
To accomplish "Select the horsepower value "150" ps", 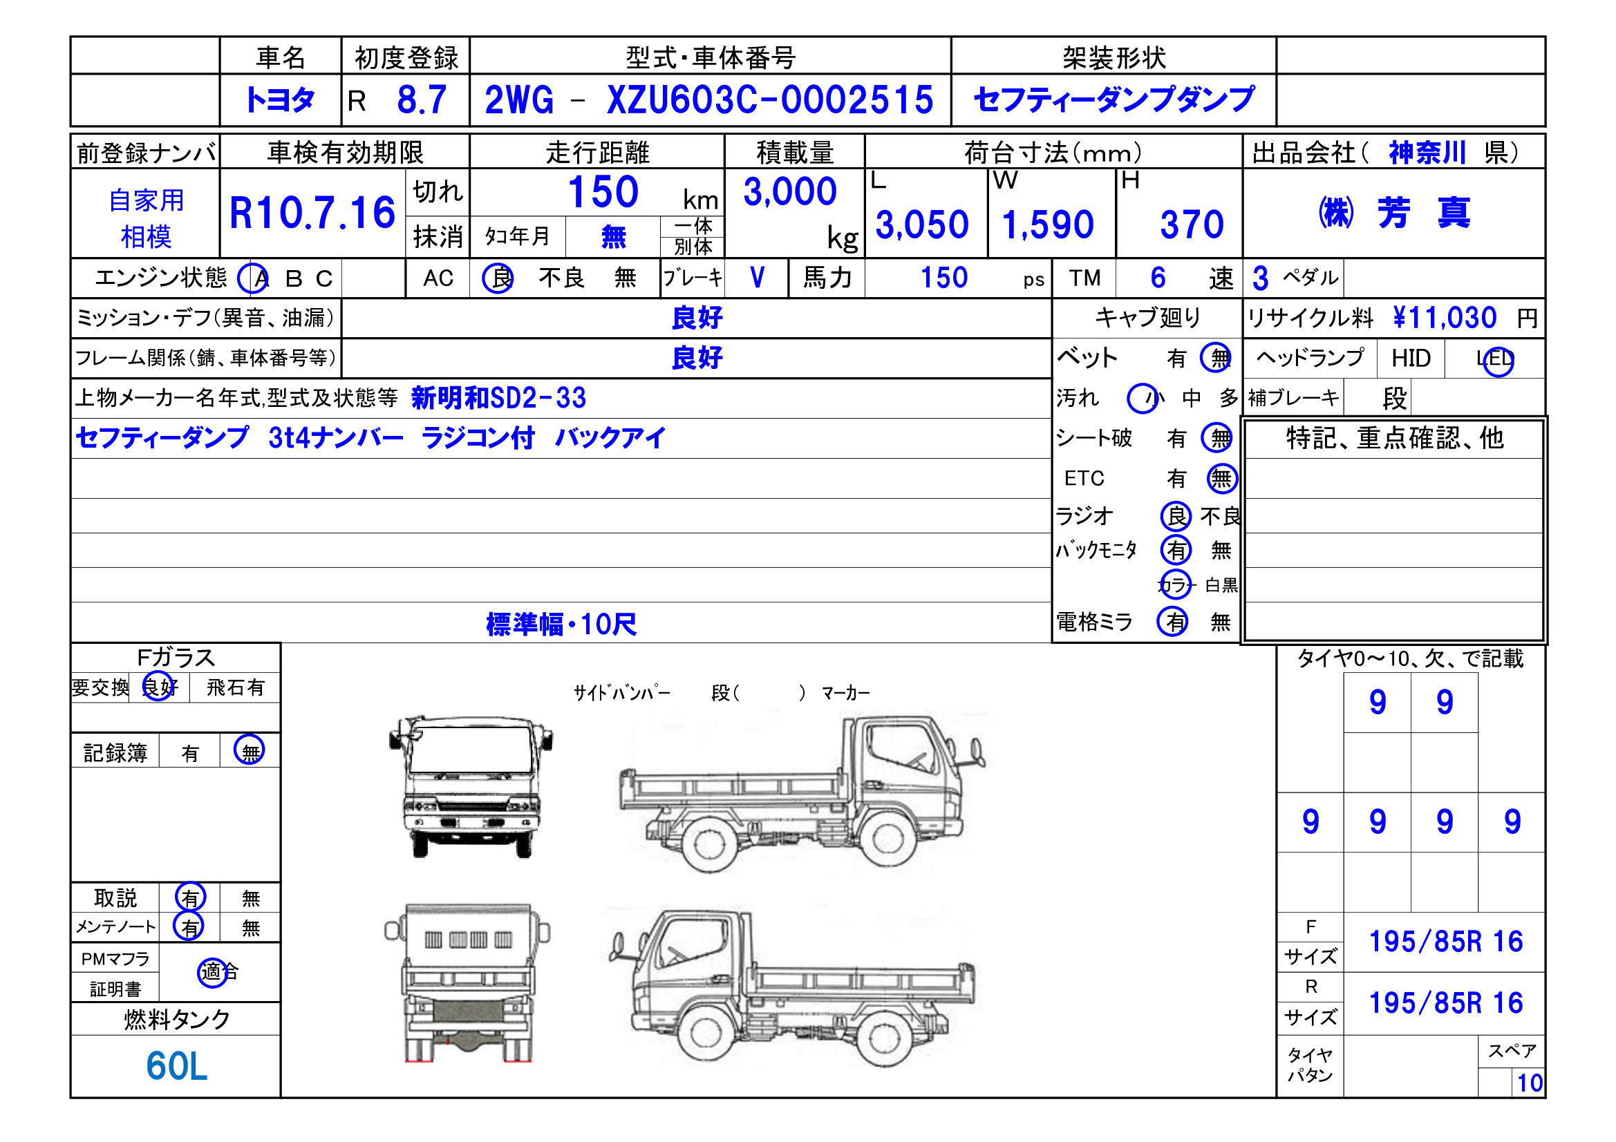I will (945, 278).
